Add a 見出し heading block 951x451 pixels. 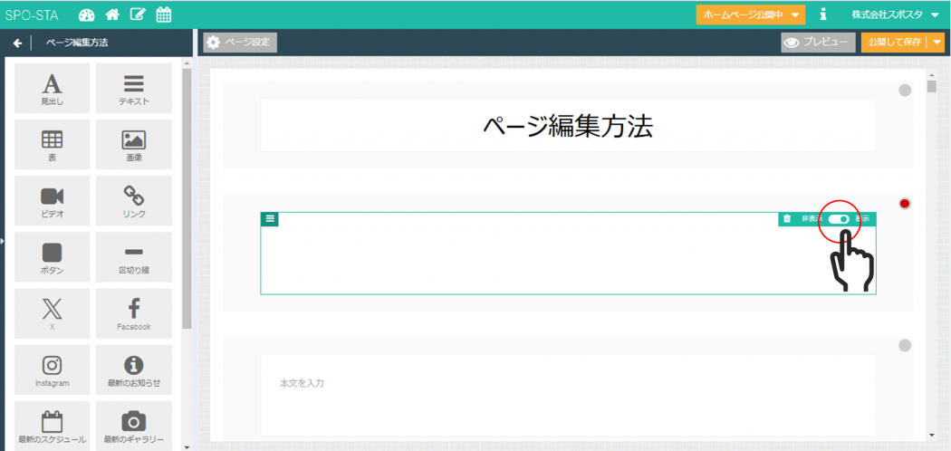53,89
